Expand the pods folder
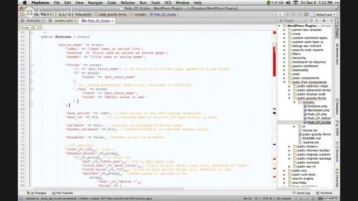The height and width of the screenshot is (201, 358). tap(285, 74)
